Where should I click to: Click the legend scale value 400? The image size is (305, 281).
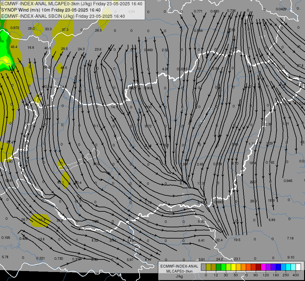coord(296,275)
